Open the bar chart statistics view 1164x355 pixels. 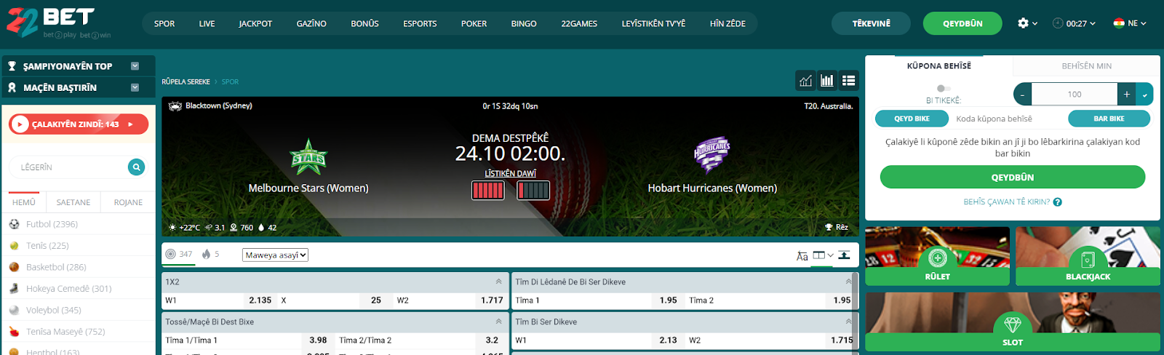pyautogui.click(x=827, y=81)
